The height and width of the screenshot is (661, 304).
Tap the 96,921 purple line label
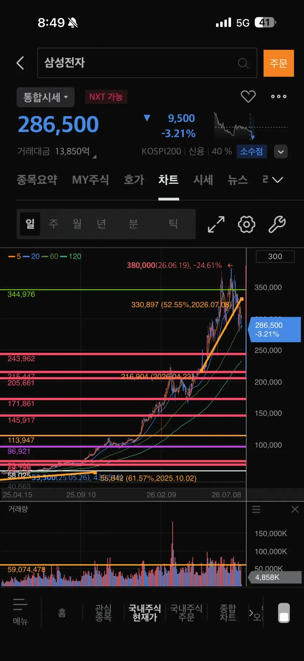pyautogui.click(x=19, y=451)
